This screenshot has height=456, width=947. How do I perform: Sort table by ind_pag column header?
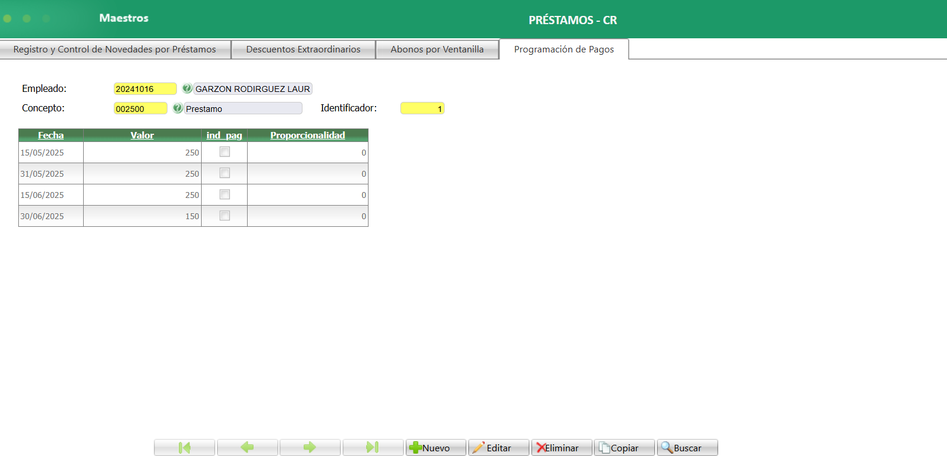[224, 136]
